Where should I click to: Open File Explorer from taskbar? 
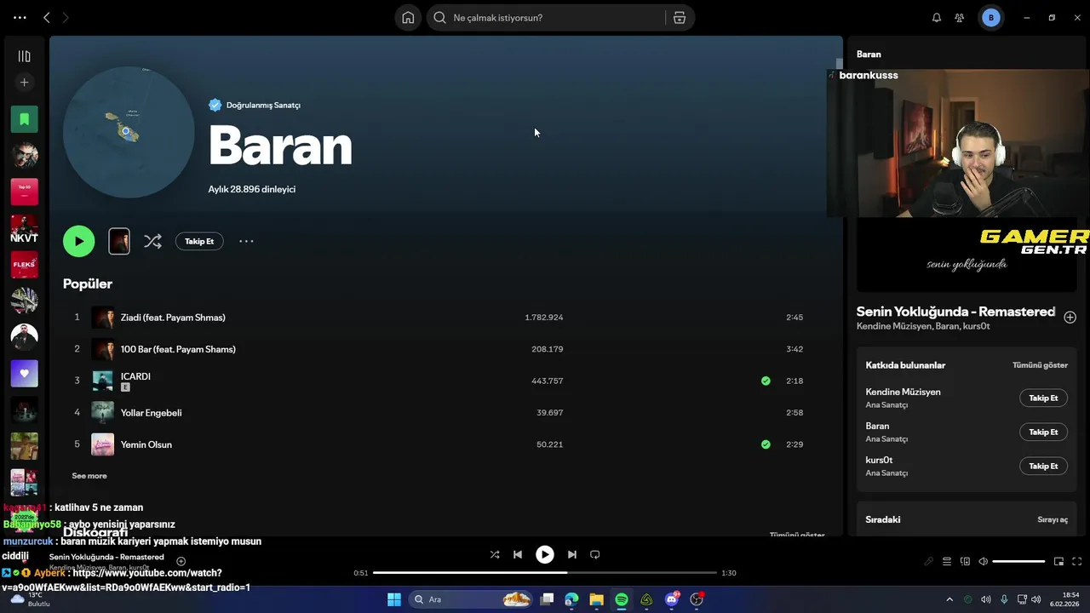(596, 599)
